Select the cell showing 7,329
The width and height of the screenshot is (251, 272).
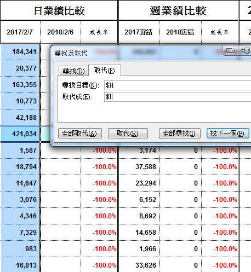tap(20, 233)
